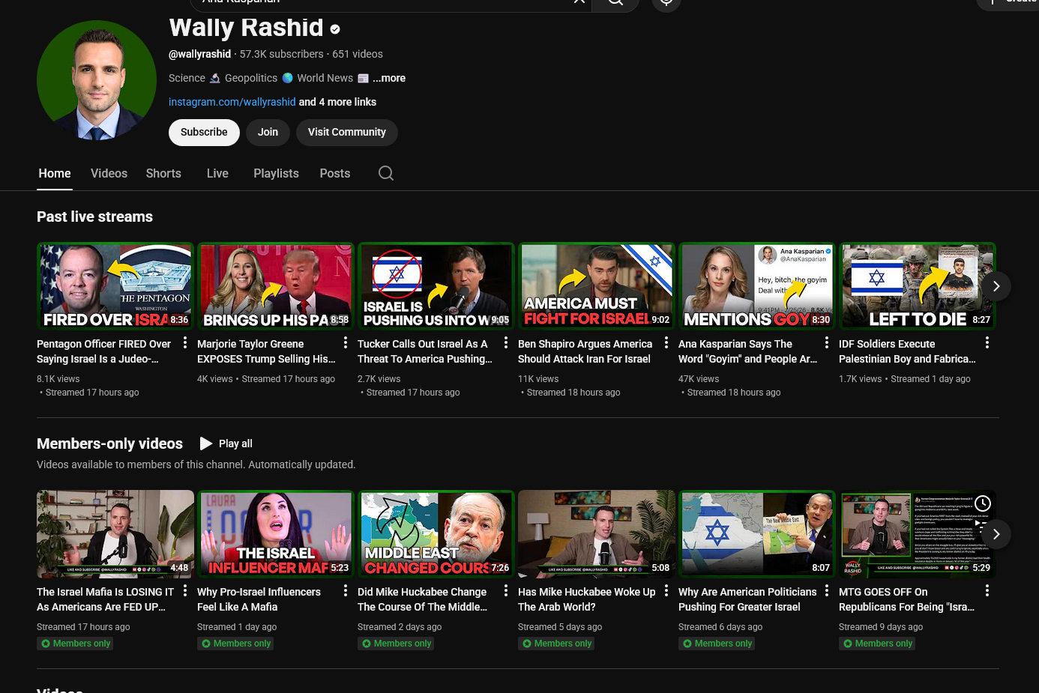Switch to the Videos tab

click(x=109, y=173)
